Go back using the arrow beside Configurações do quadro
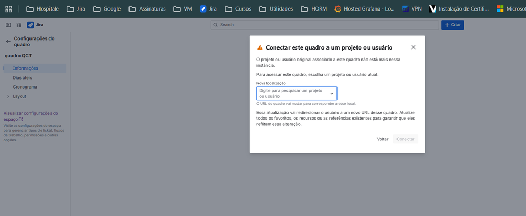Image resolution: width=526 pixels, height=216 pixels. click(8, 42)
